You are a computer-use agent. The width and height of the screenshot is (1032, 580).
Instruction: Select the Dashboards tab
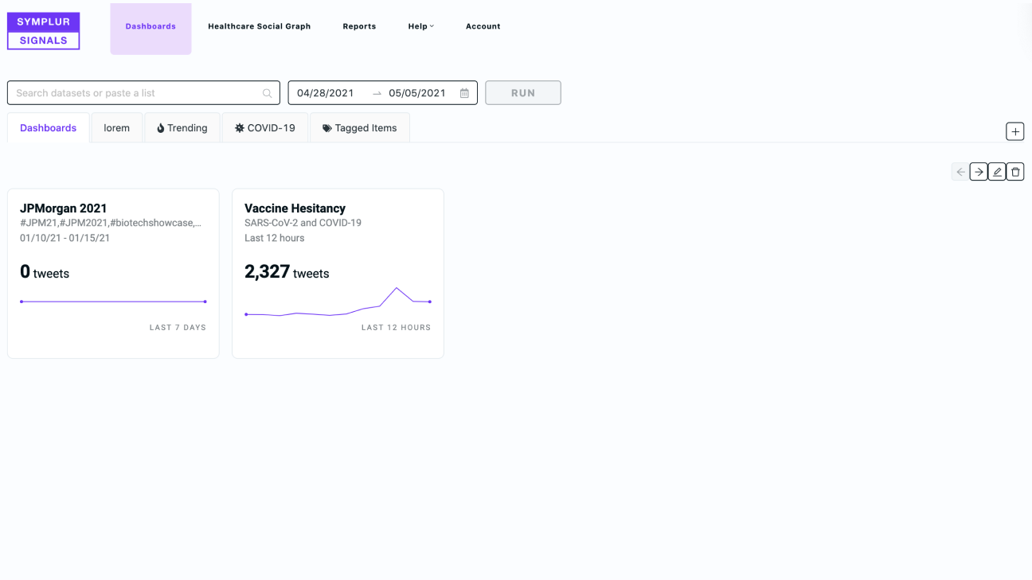pos(49,128)
